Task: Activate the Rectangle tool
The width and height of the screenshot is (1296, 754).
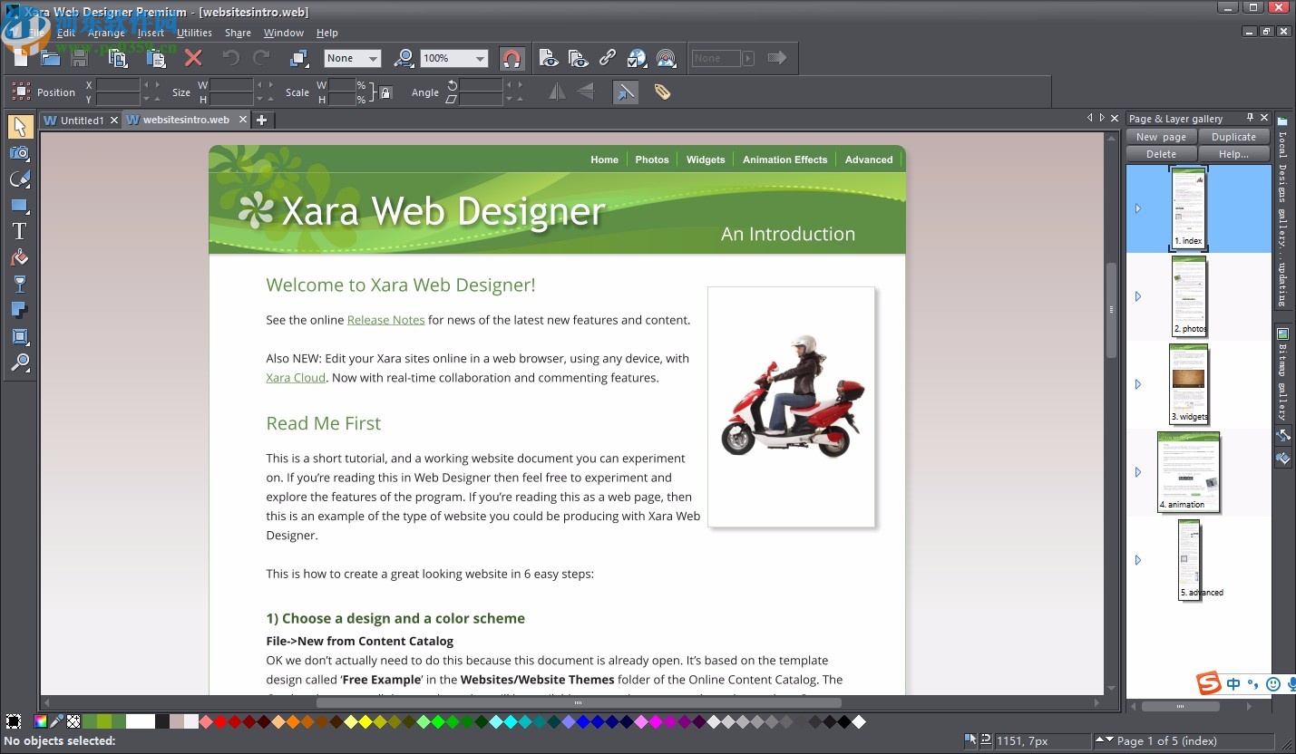Action: [20, 205]
